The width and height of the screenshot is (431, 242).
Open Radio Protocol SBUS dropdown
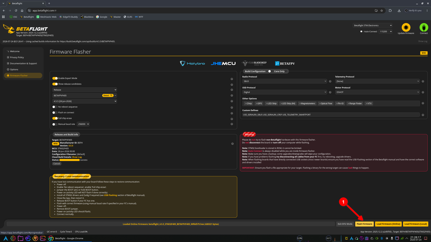click(x=285, y=81)
